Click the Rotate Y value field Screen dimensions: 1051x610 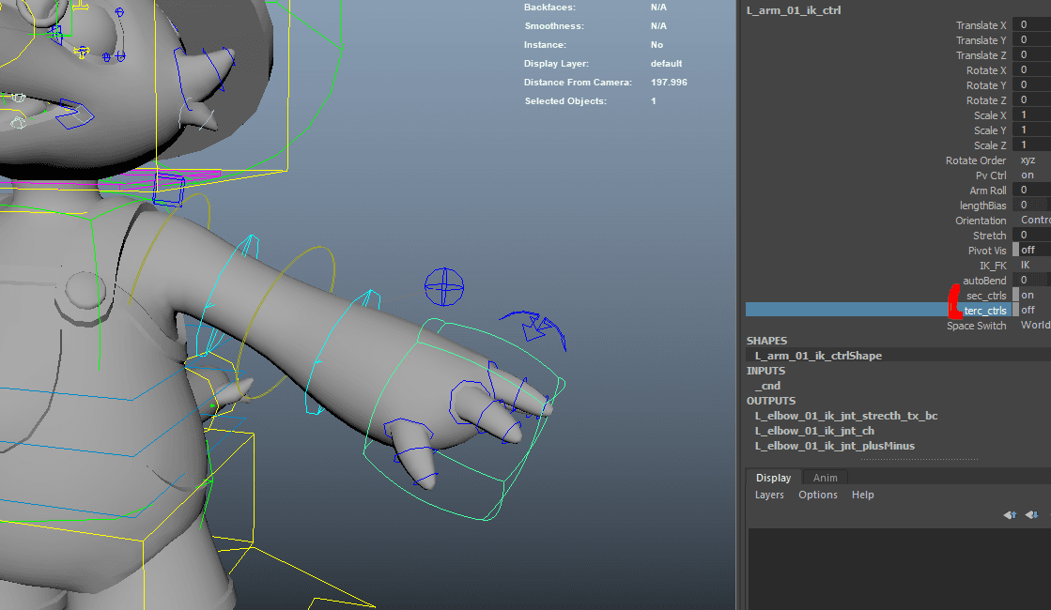[x=1031, y=85]
